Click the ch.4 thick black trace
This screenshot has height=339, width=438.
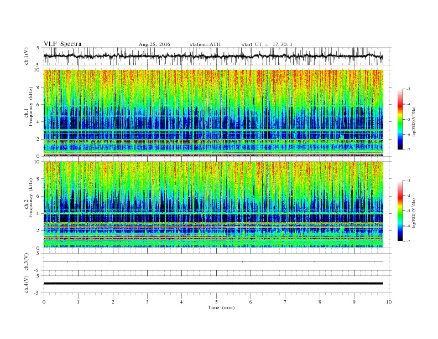tap(213, 284)
